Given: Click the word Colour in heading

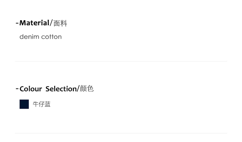Looking at the screenshot, I should (x=31, y=89).
